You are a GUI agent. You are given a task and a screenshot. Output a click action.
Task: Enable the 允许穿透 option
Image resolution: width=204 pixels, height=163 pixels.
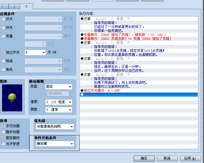(x=3, y=144)
